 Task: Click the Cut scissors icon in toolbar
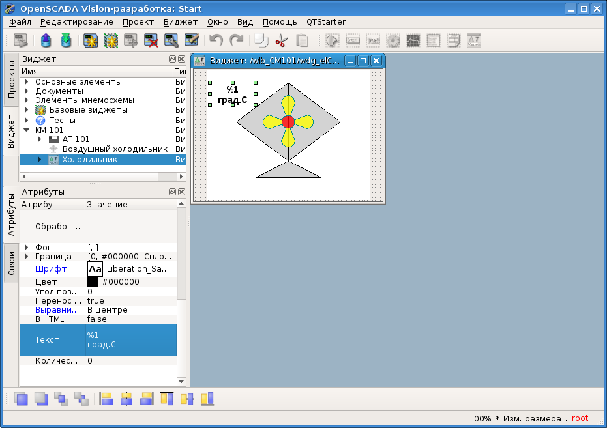(x=281, y=40)
